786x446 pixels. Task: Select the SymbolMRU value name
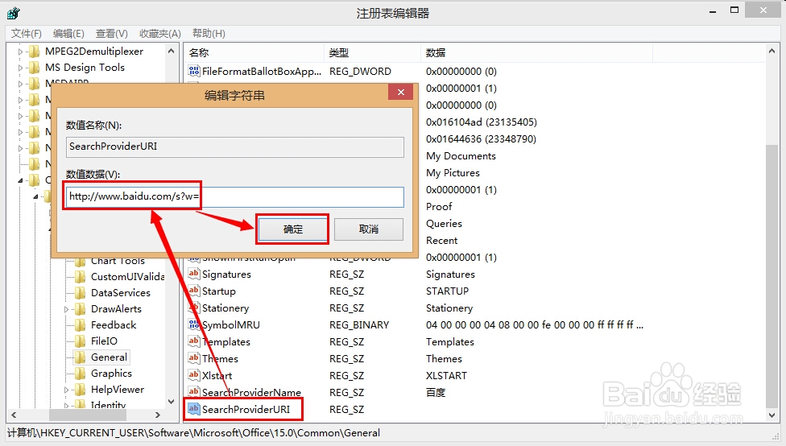231,325
